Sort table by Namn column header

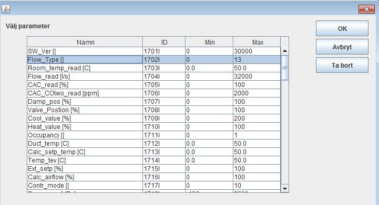tap(85, 42)
